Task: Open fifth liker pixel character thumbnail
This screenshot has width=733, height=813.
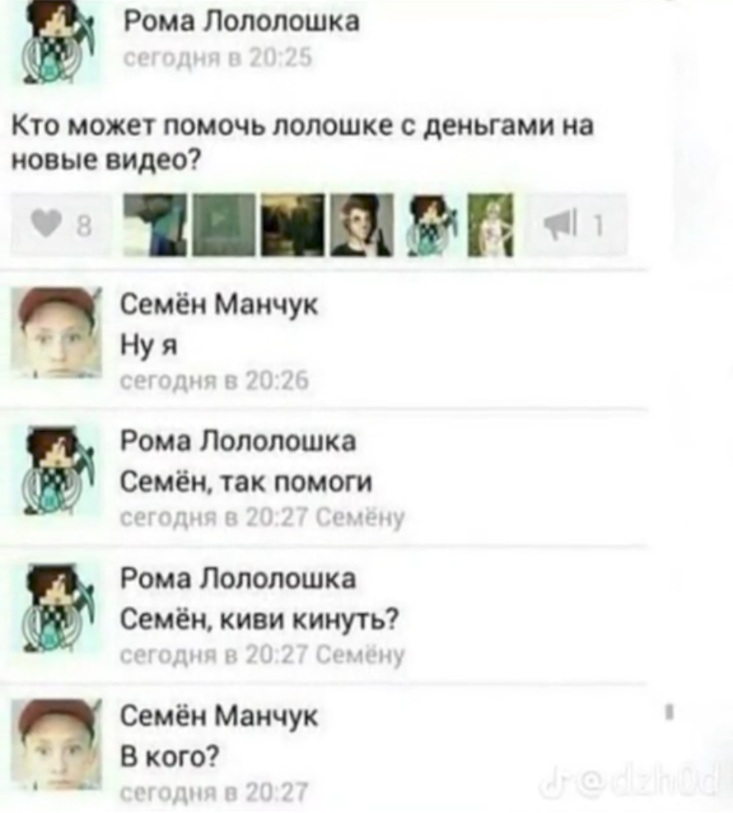Action: coord(431,225)
